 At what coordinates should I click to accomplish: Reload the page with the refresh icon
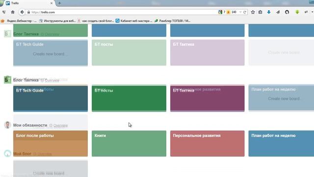[245, 12]
